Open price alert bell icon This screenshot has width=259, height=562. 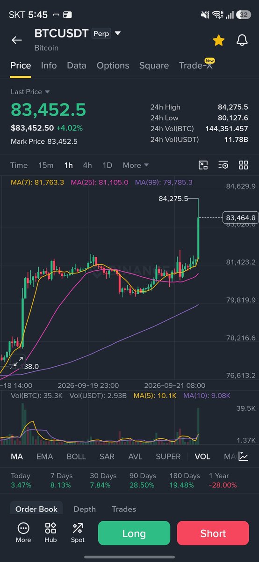pos(242,40)
